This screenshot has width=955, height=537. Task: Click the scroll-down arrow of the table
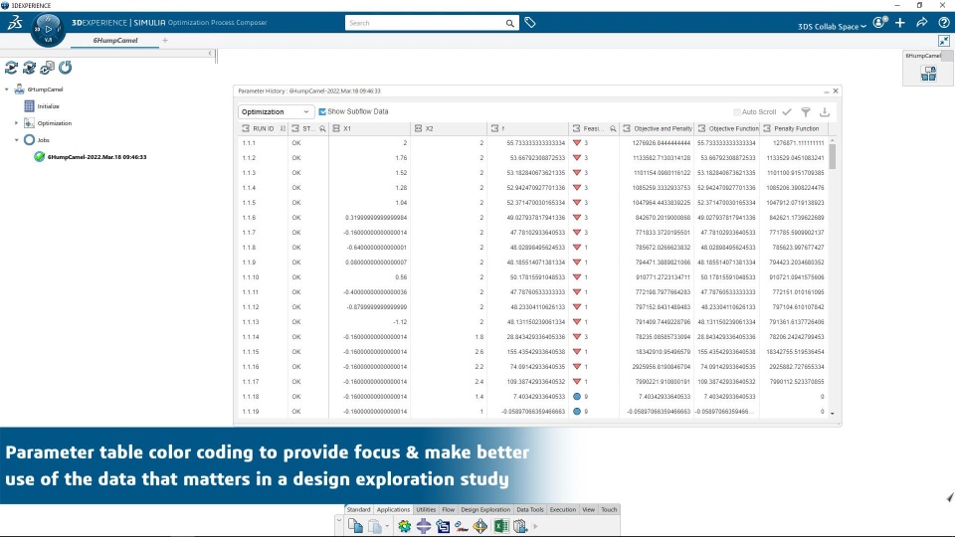coord(832,414)
